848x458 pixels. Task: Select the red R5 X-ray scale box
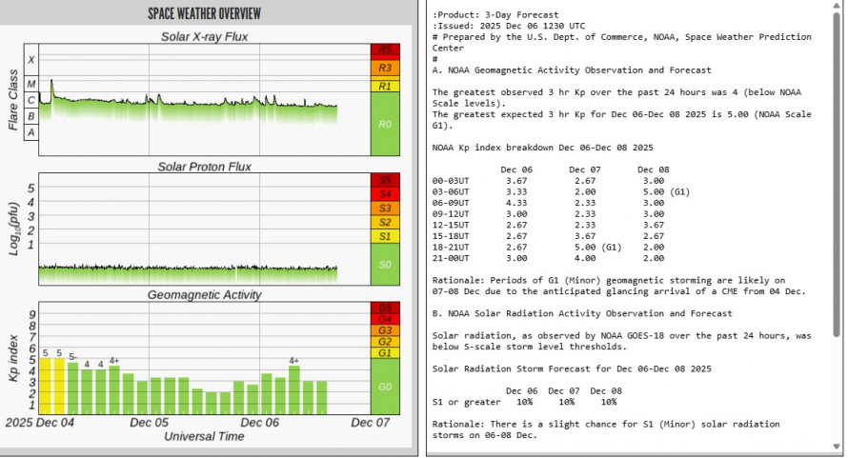385,50
